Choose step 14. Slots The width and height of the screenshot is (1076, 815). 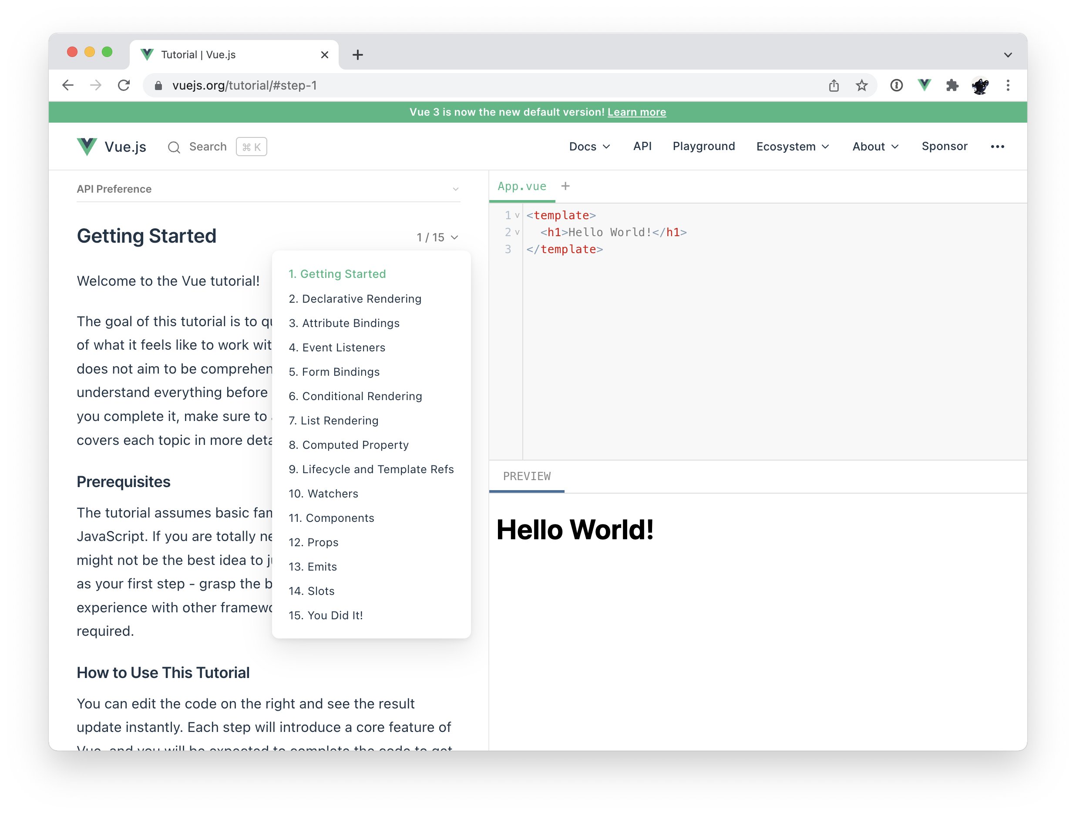point(311,591)
